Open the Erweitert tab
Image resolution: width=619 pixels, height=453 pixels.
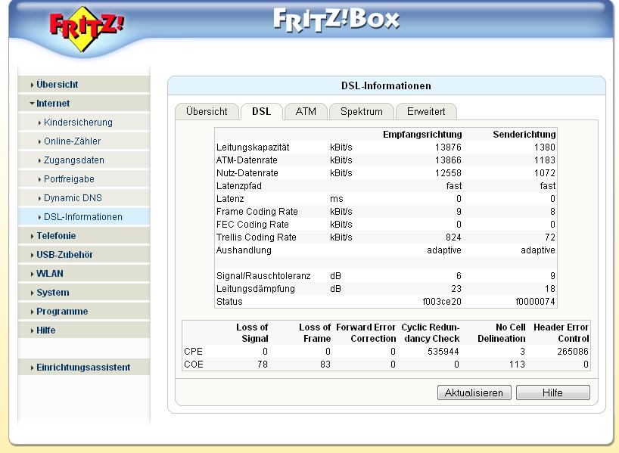[426, 112]
